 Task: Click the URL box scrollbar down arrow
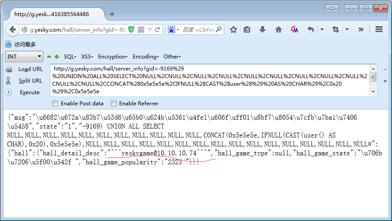pyautogui.click(x=373, y=92)
